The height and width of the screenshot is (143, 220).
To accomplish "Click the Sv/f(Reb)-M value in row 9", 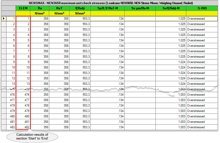I will (171, 62).
